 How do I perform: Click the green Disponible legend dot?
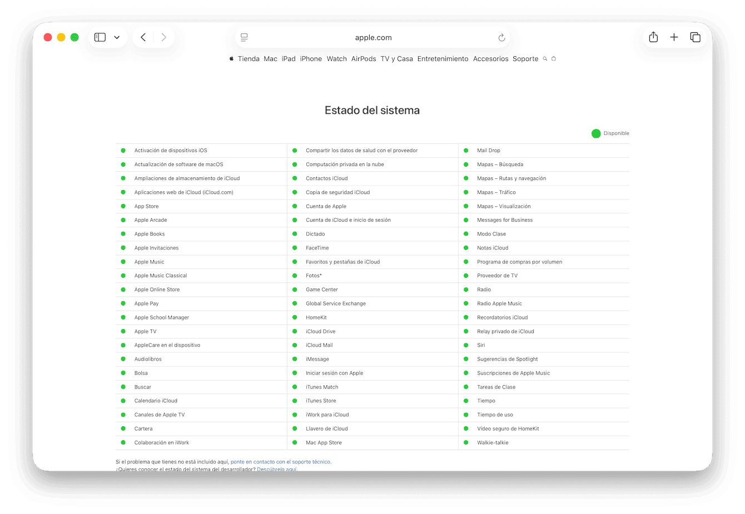tap(596, 133)
